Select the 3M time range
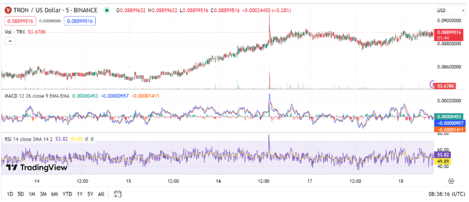 [x=43, y=194]
